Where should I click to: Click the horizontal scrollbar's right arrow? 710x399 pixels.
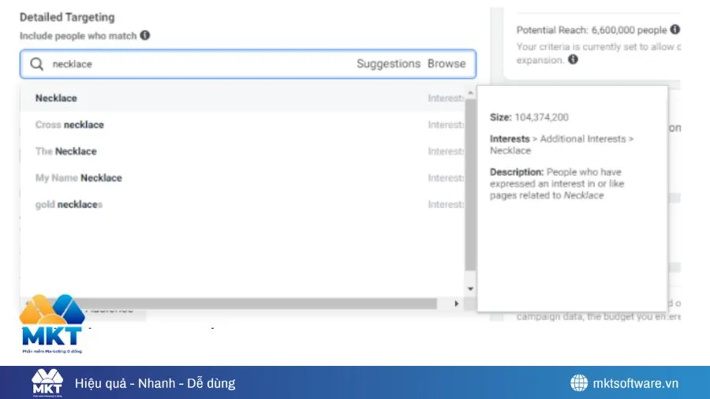point(456,304)
